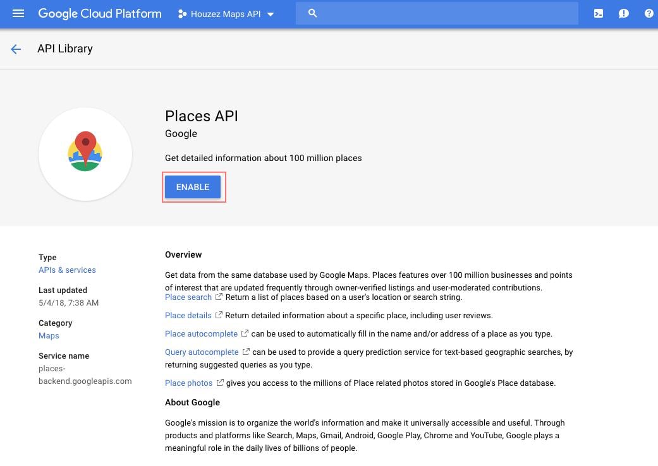This screenshot has height=466, width=658.
Task: Open the APIs & services link
Action: [67, 270]
